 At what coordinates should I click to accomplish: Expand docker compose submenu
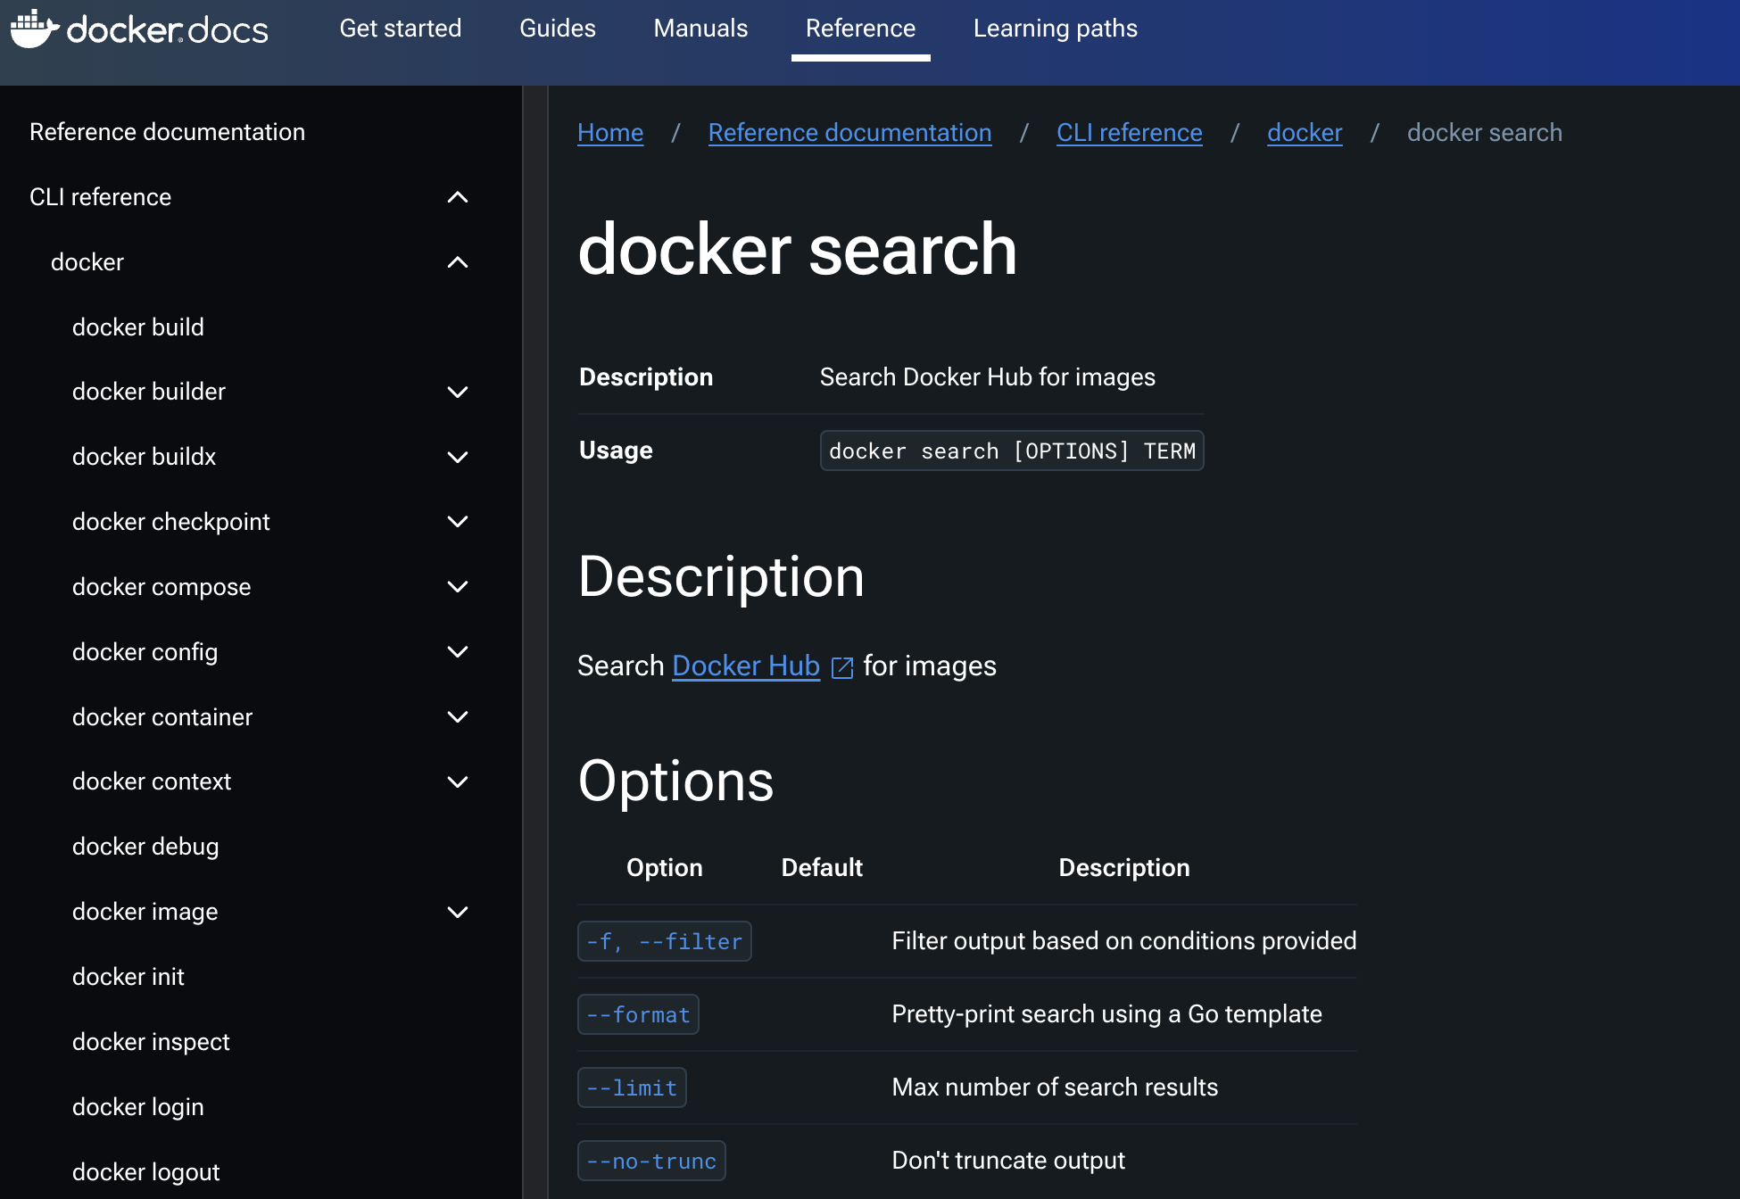coord(457,587)
